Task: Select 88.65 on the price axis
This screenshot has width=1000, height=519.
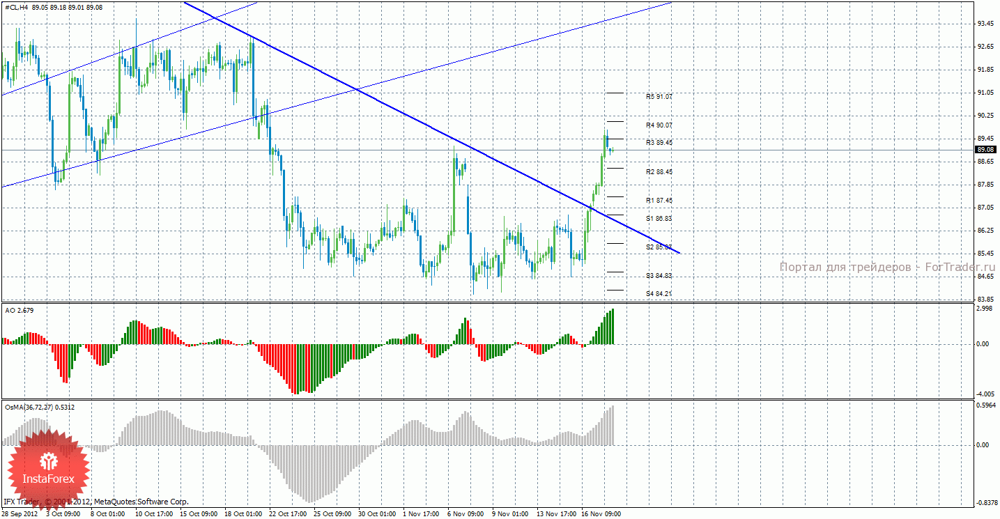Action: [x=986, y=161]
